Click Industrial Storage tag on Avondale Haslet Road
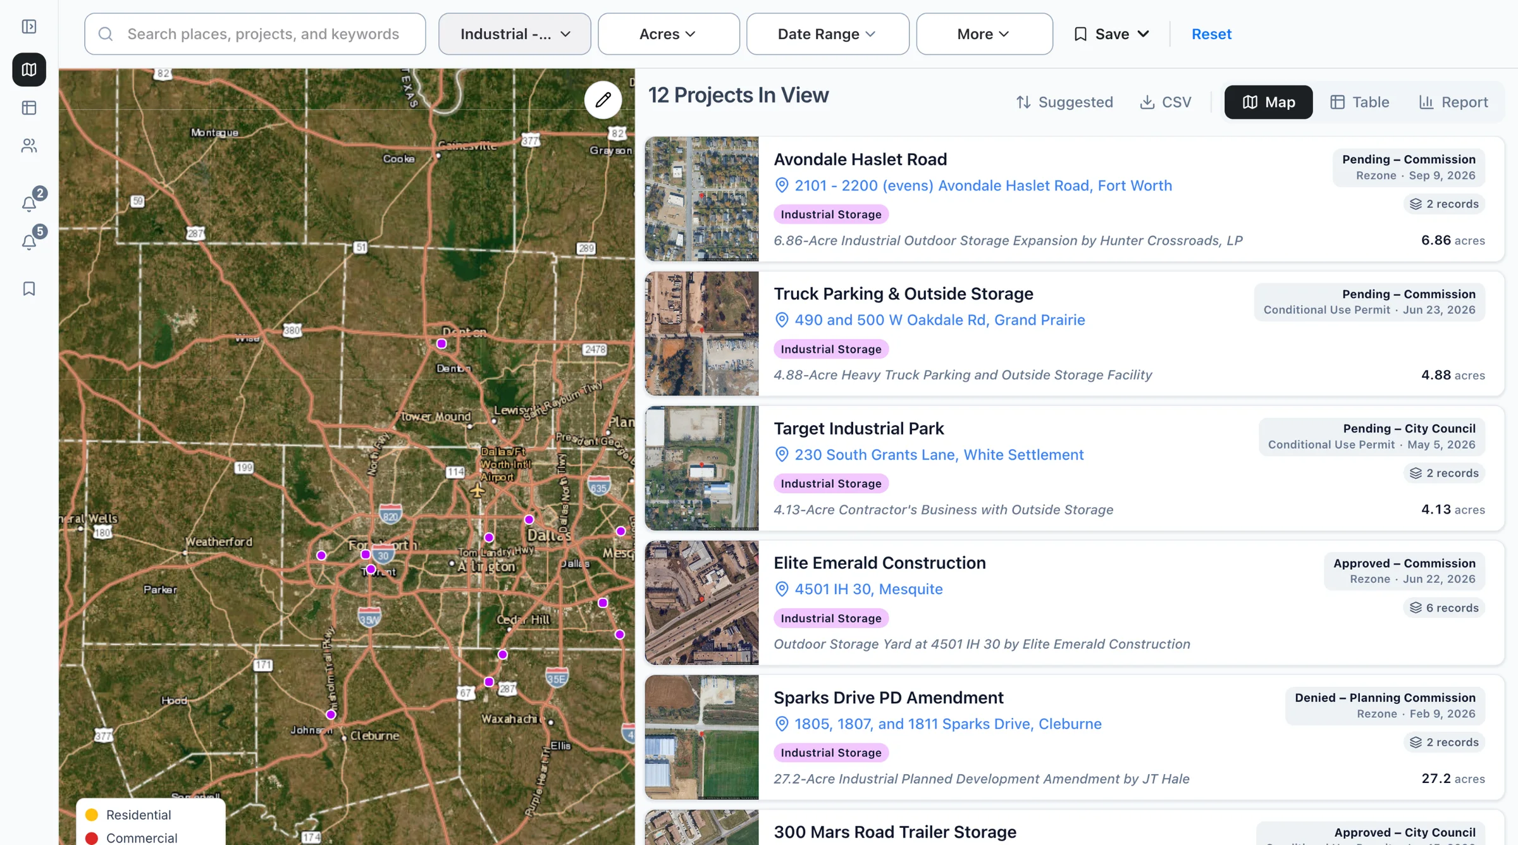This screenshot has width=1518, height=845. (x=830, y=214)
